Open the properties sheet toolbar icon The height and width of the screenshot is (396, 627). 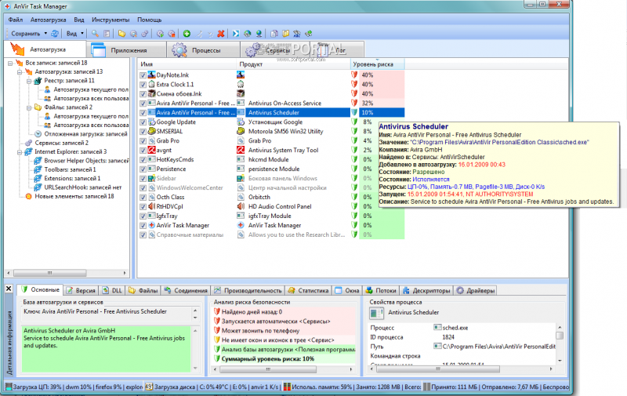107,34
